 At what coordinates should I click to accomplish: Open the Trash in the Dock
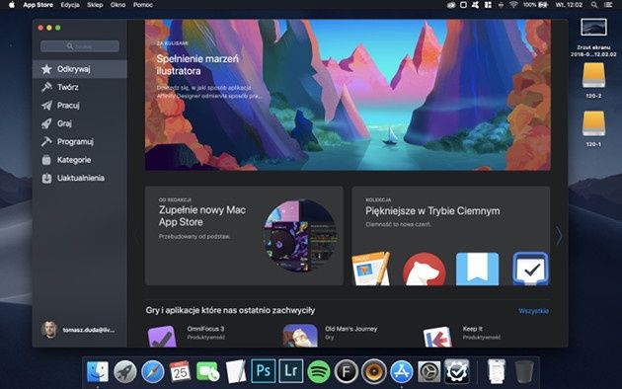pos(524,372)
